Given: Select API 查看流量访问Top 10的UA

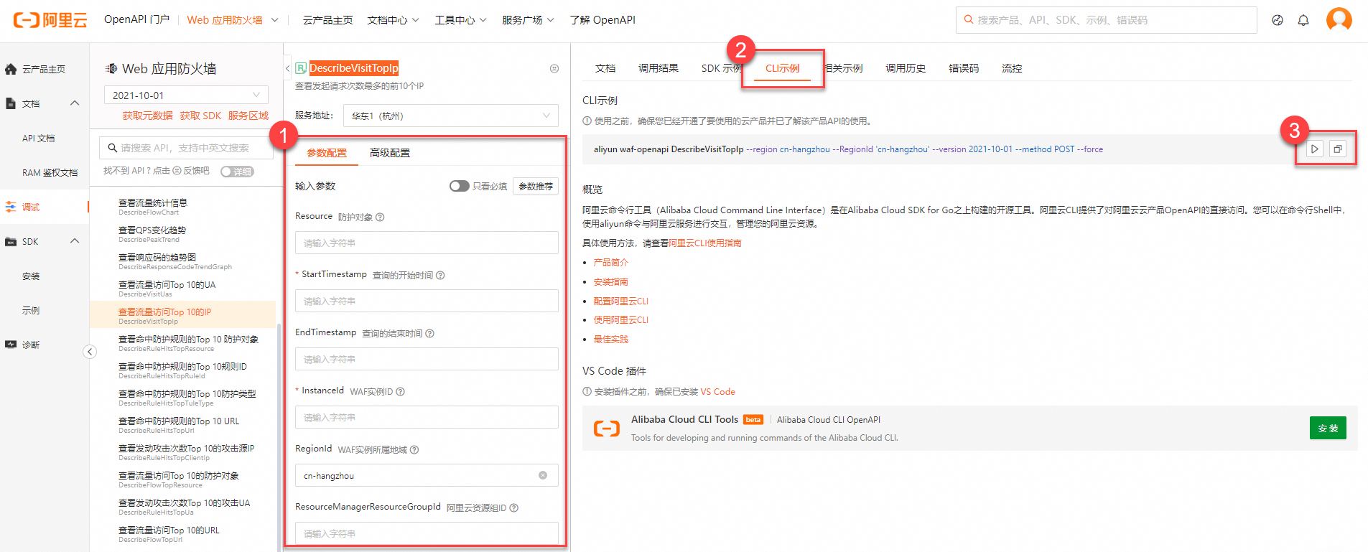Looking at the screenshot, I should click(x=183, y=289).
